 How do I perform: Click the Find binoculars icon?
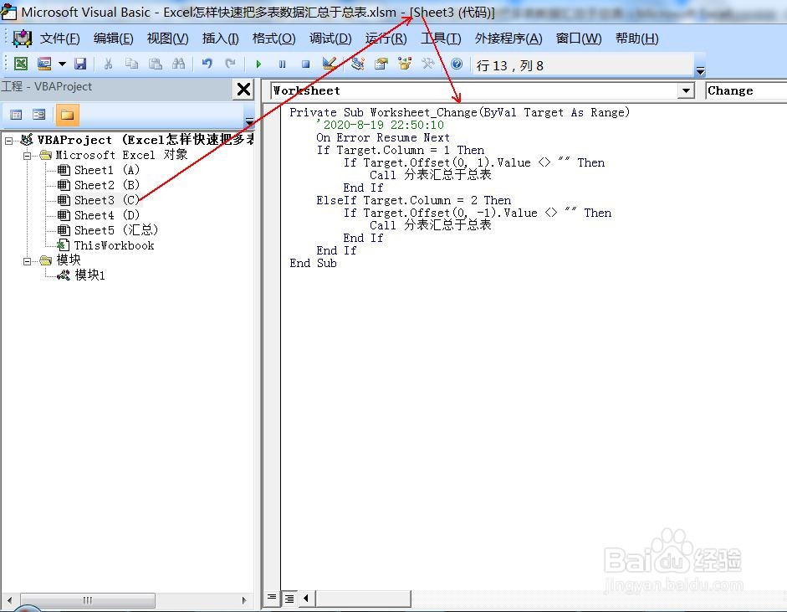[x=179, y=64]
